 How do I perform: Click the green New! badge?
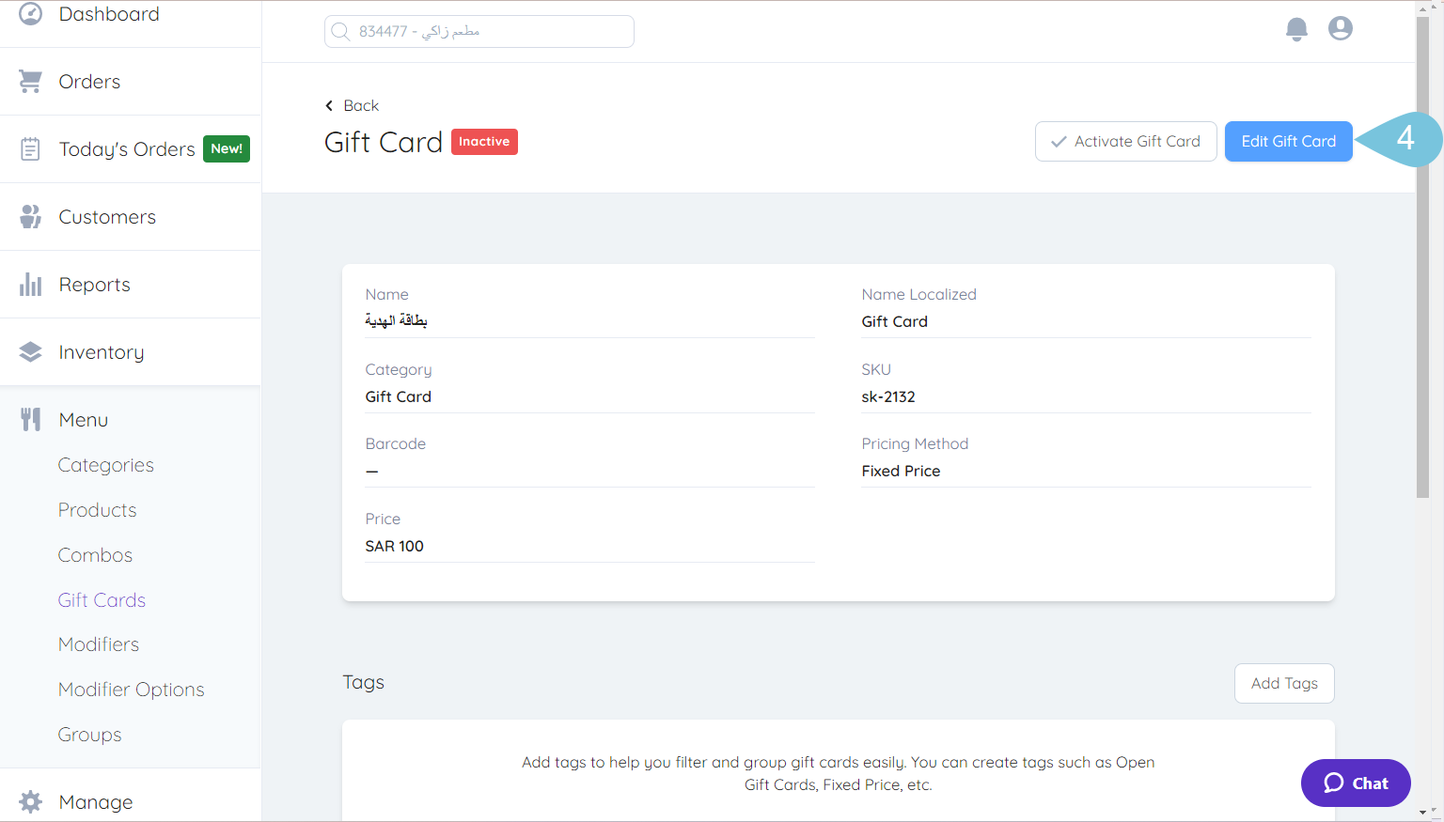(x=227, y=148)
